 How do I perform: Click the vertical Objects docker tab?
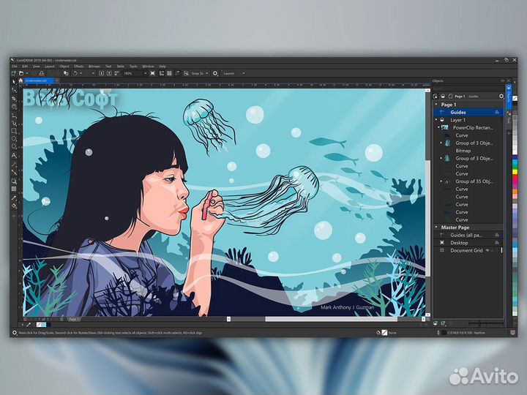click(x=509, y=96)
